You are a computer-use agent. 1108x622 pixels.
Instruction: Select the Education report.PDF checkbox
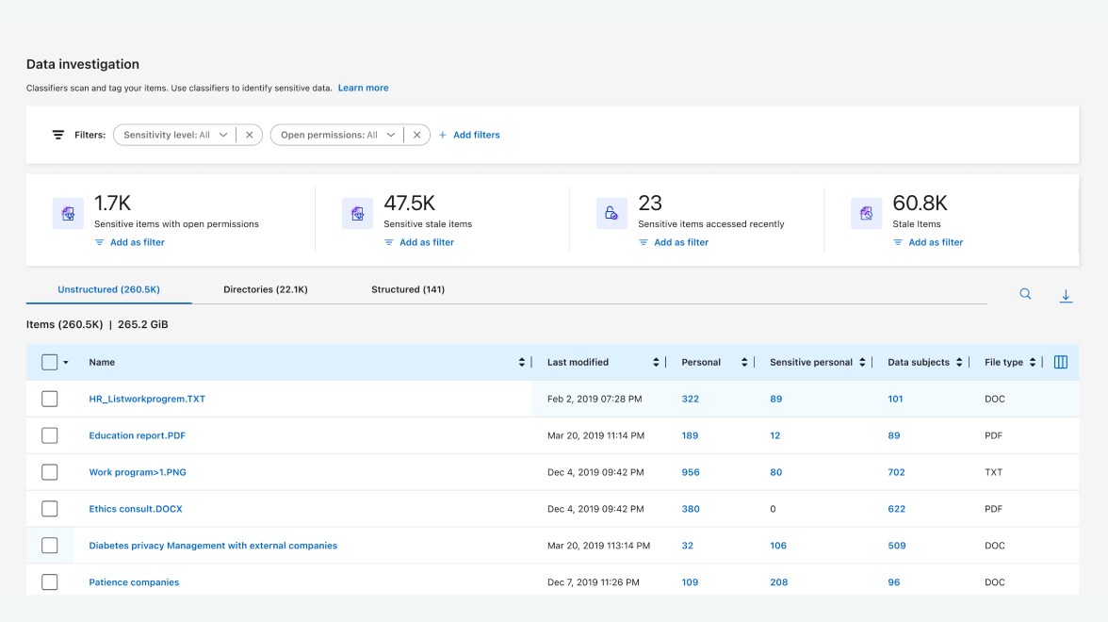point(50,435)
